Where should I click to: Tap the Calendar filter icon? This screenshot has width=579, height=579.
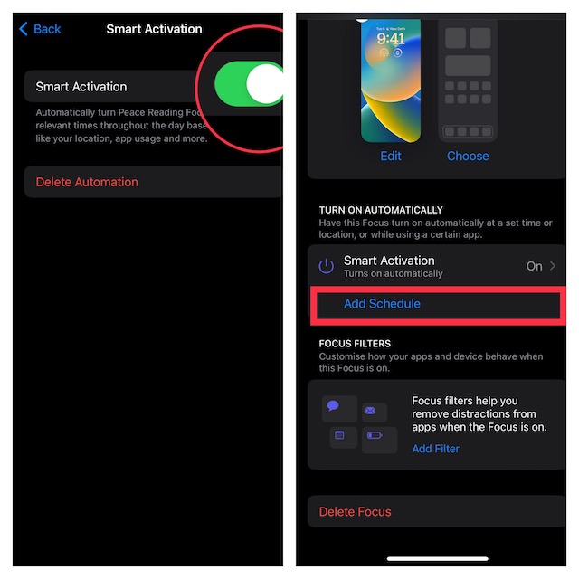(339, 435)
